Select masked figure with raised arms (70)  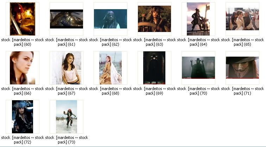click(x=198, y=68)
